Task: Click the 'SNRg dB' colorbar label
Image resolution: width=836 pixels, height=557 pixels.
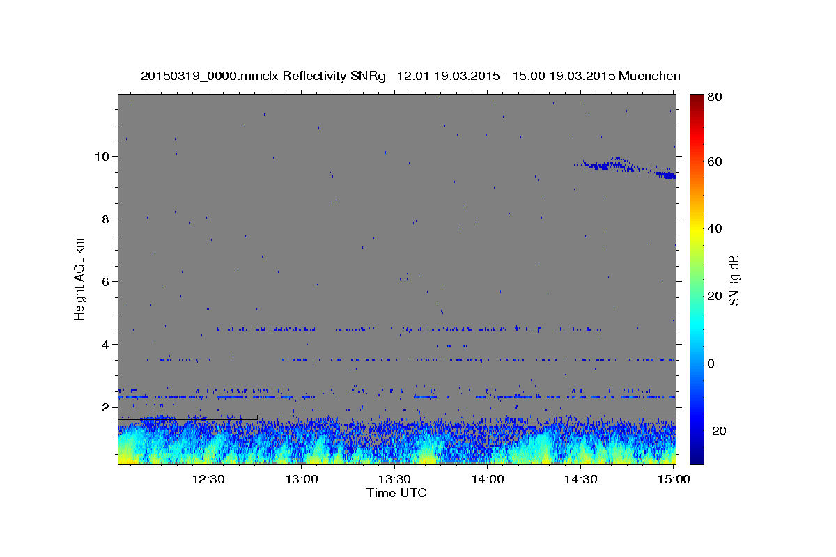Action: click(x=734, y=279)
